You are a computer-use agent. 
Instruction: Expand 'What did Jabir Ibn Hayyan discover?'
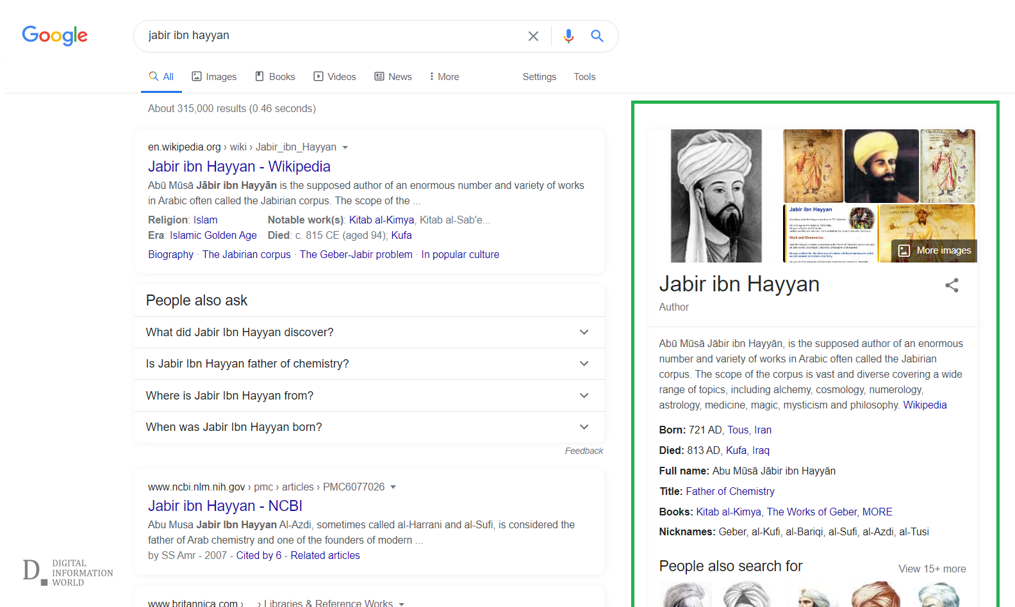[x=369, y=332]
